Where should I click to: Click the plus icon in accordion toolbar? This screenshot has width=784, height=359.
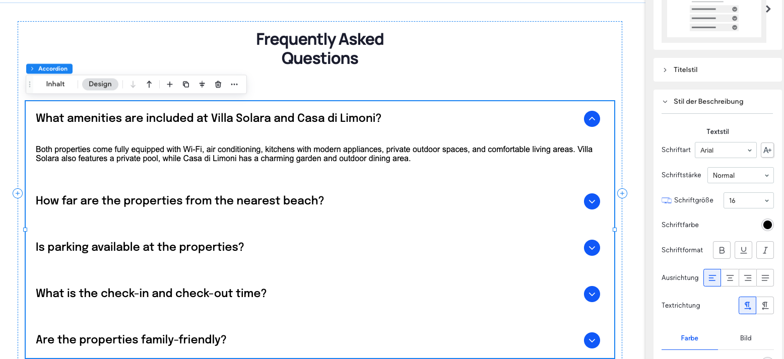[x=170, y=85]
